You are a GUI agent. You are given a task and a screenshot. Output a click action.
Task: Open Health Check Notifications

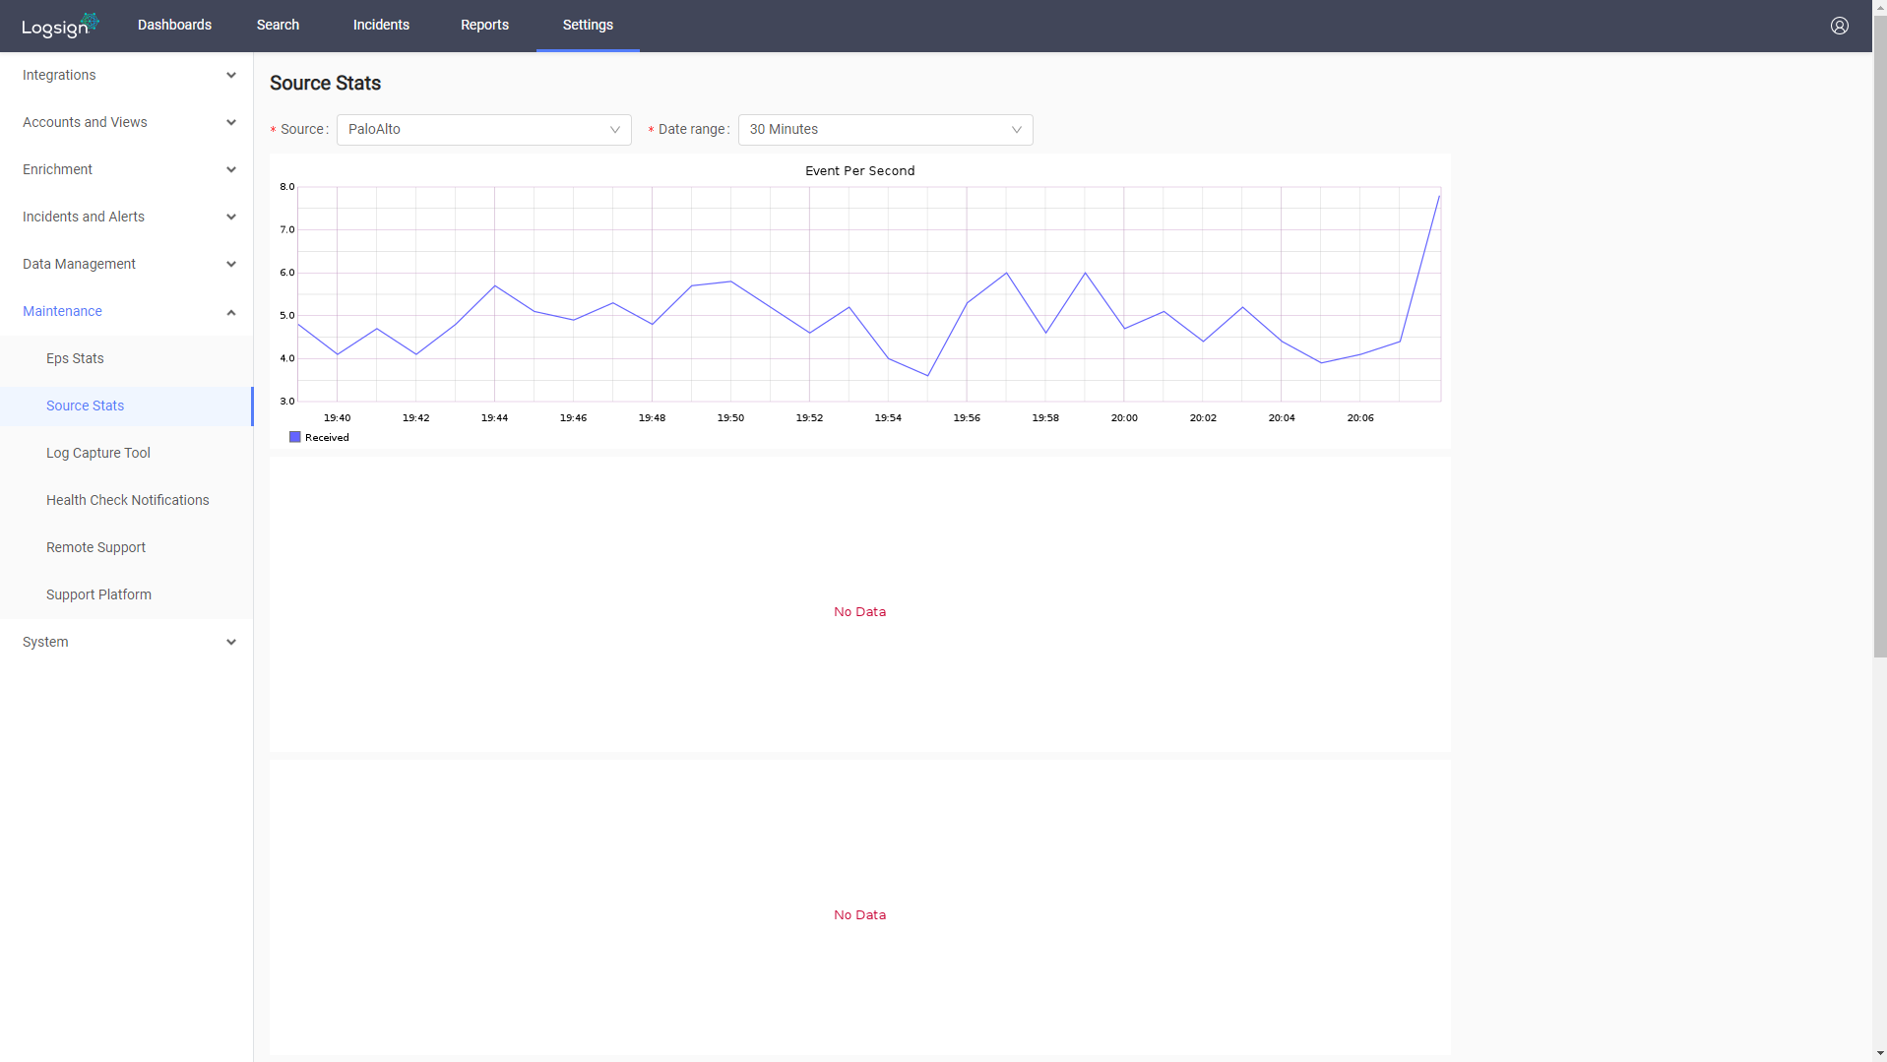pyautogui.click(x=126, y=500)
